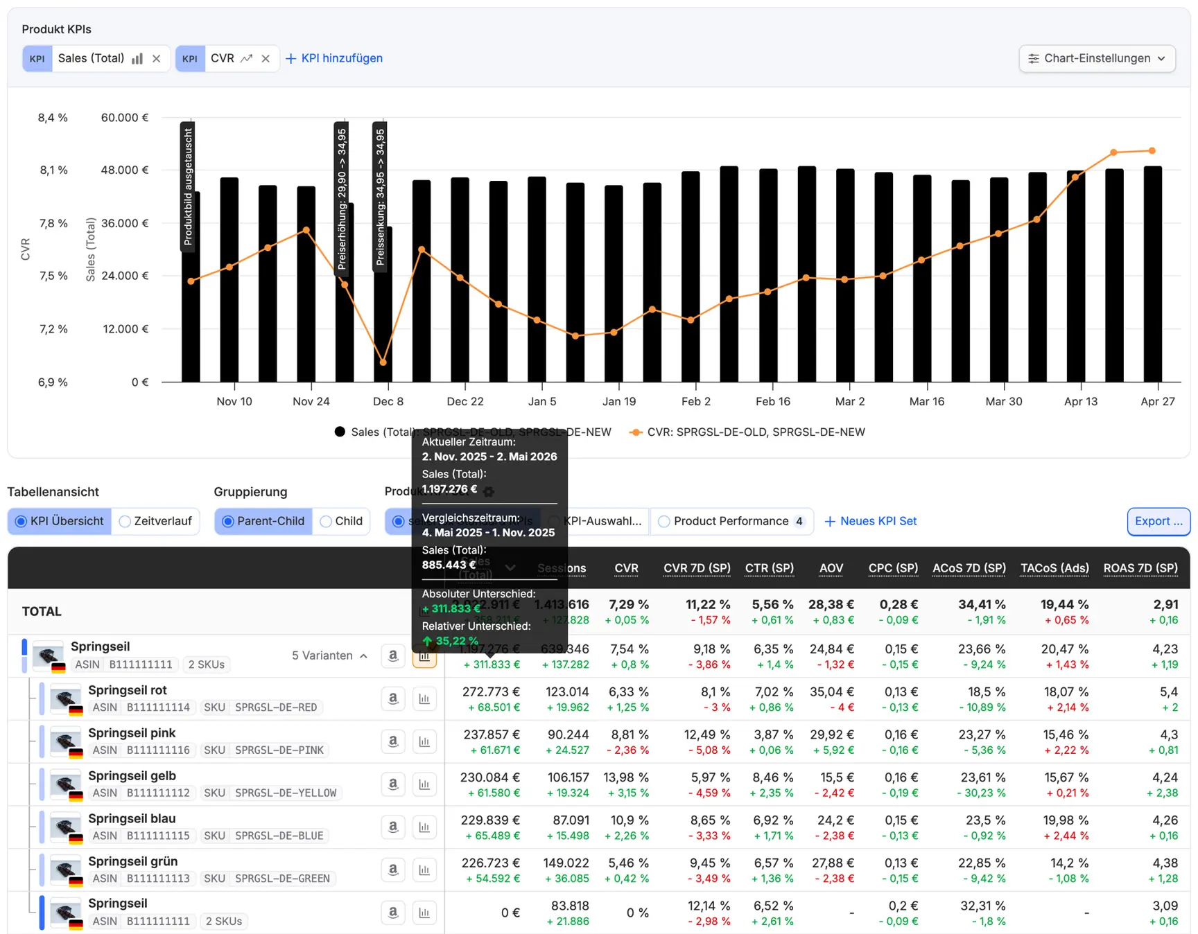Show chart for Springseil rot row
The height and width of the screenshot is (934, 1198).
coord(424,698)
